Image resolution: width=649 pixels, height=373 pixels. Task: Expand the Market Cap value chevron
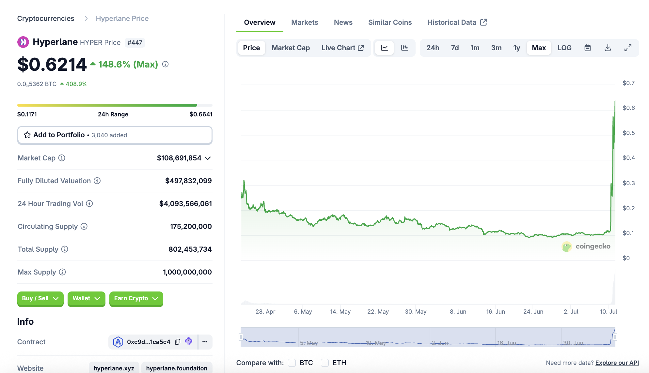(208, 158)
